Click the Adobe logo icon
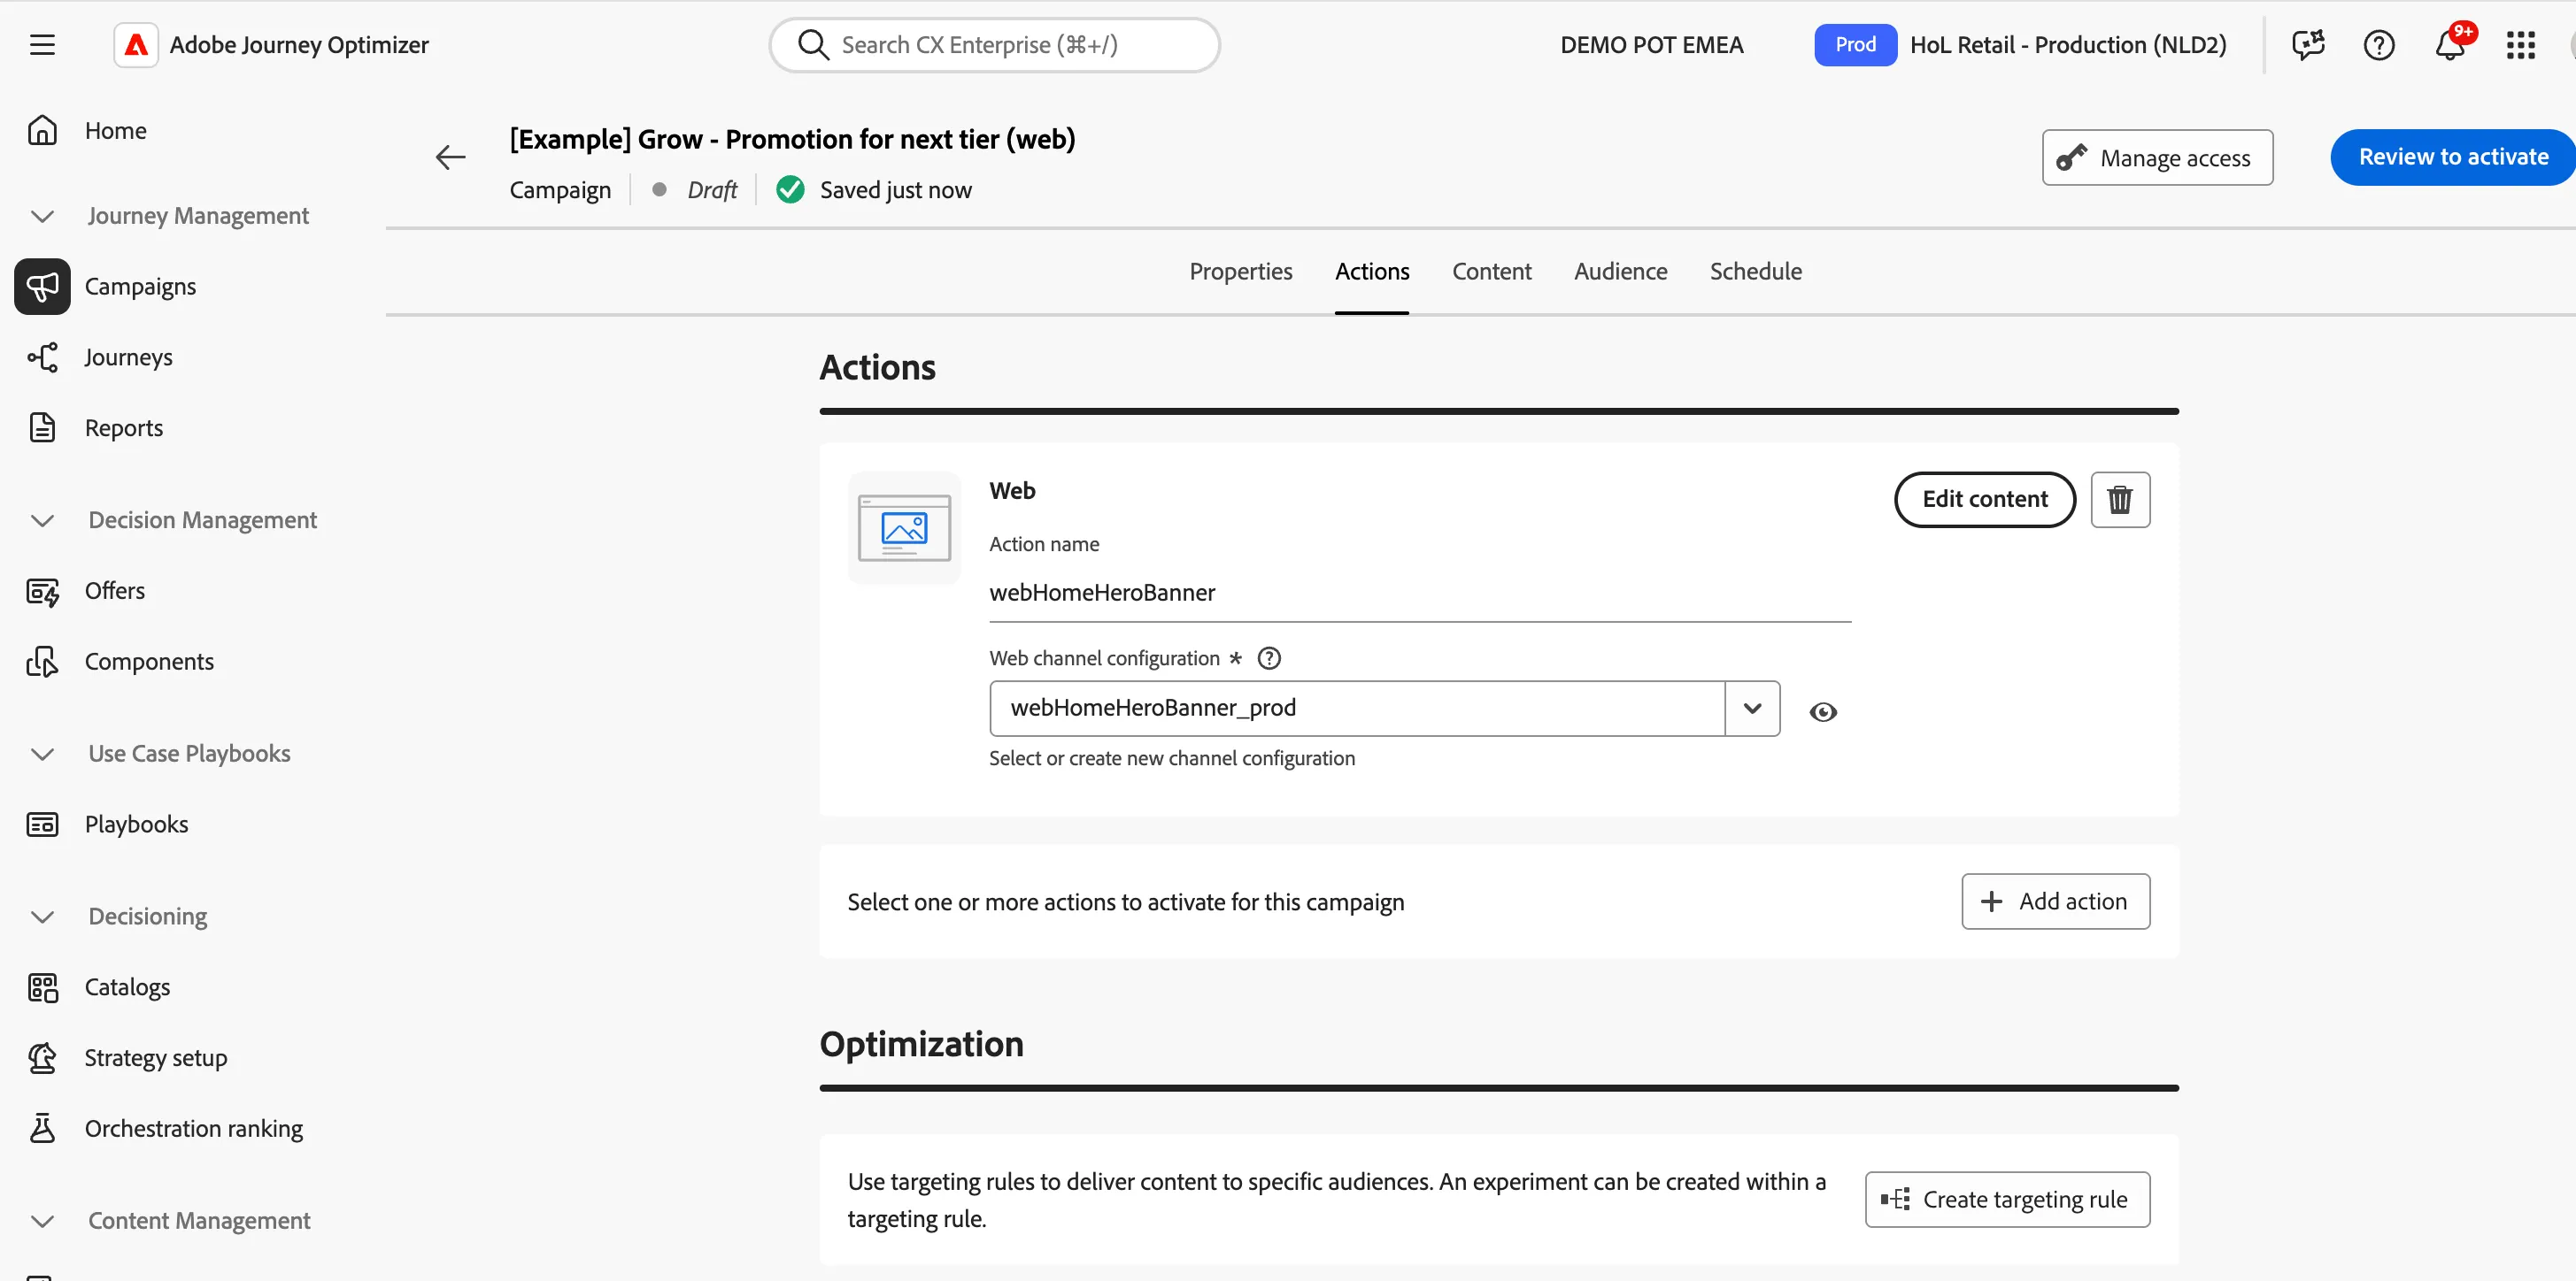 (x=136, y=45)
